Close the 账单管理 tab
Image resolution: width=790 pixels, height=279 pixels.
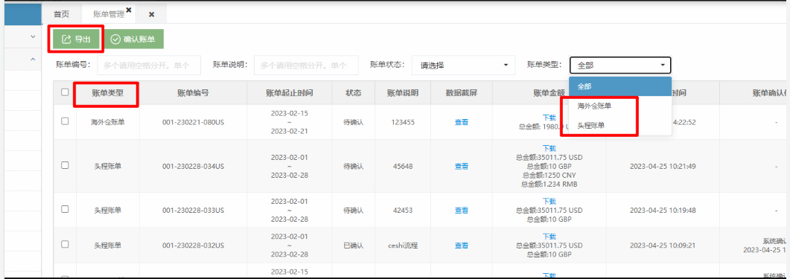[129, 10]
